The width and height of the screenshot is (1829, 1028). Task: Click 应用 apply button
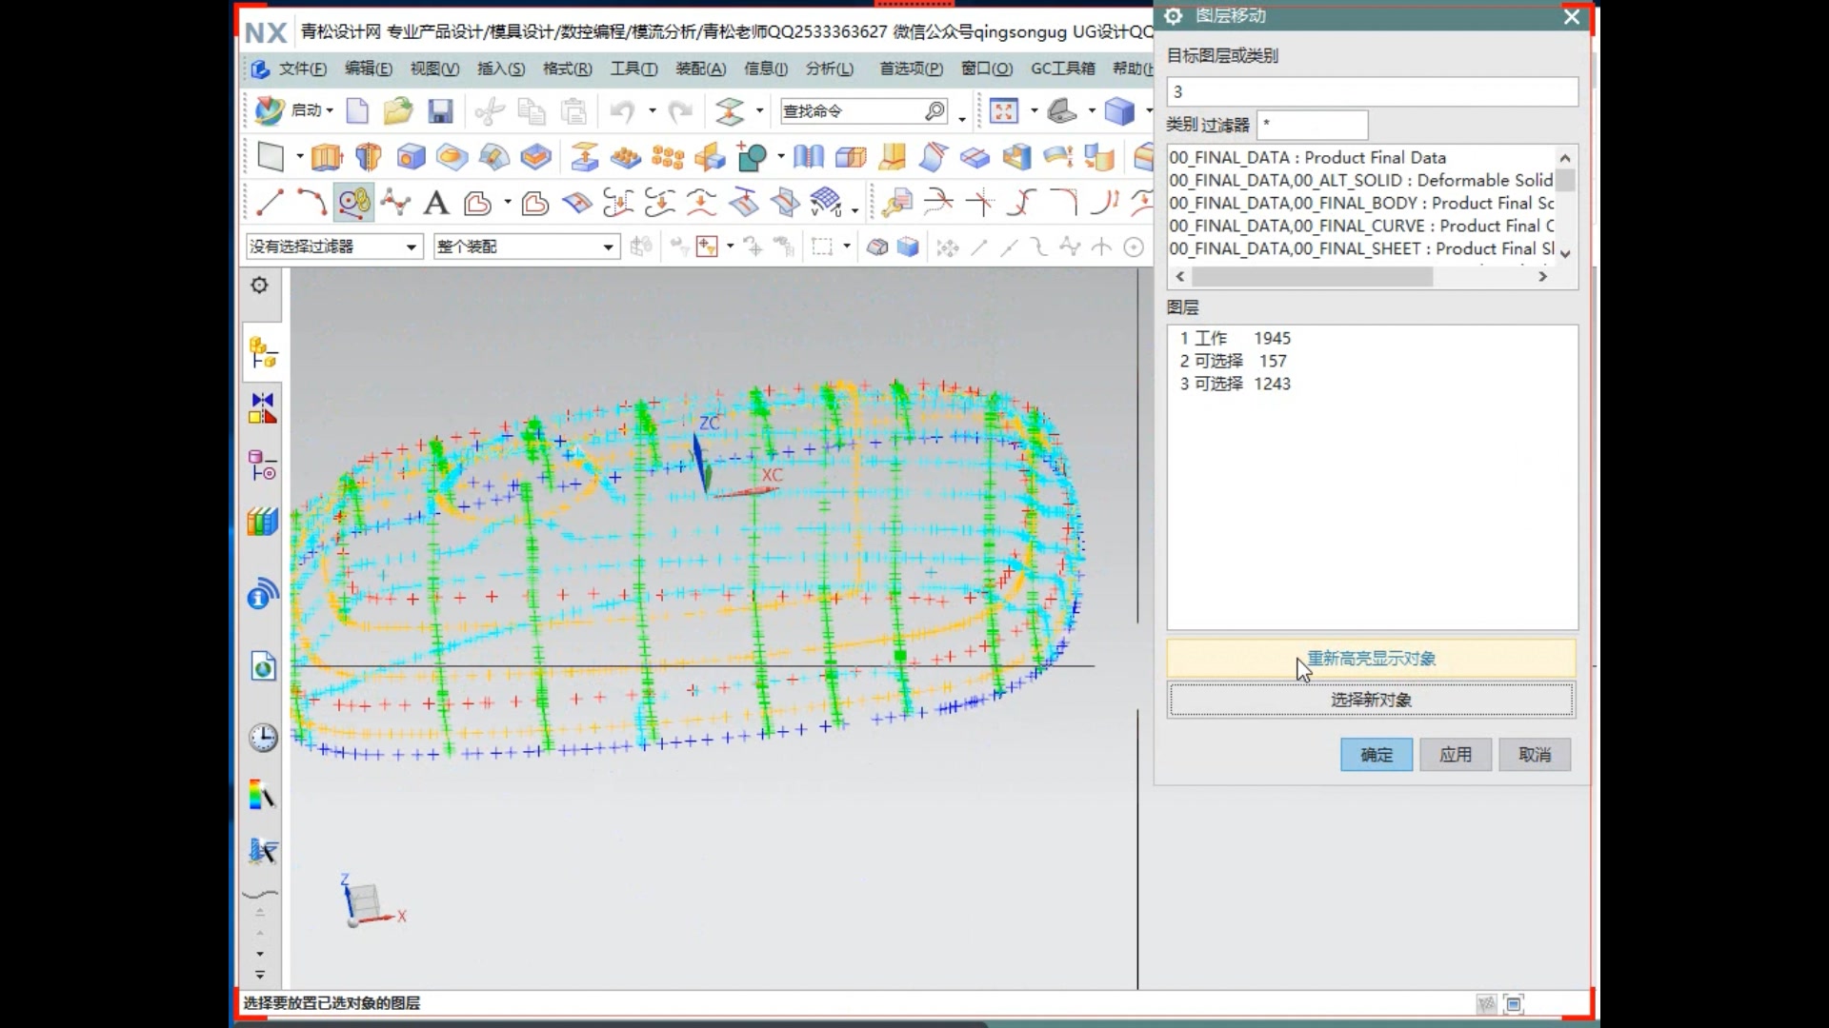click(1455, 753)
